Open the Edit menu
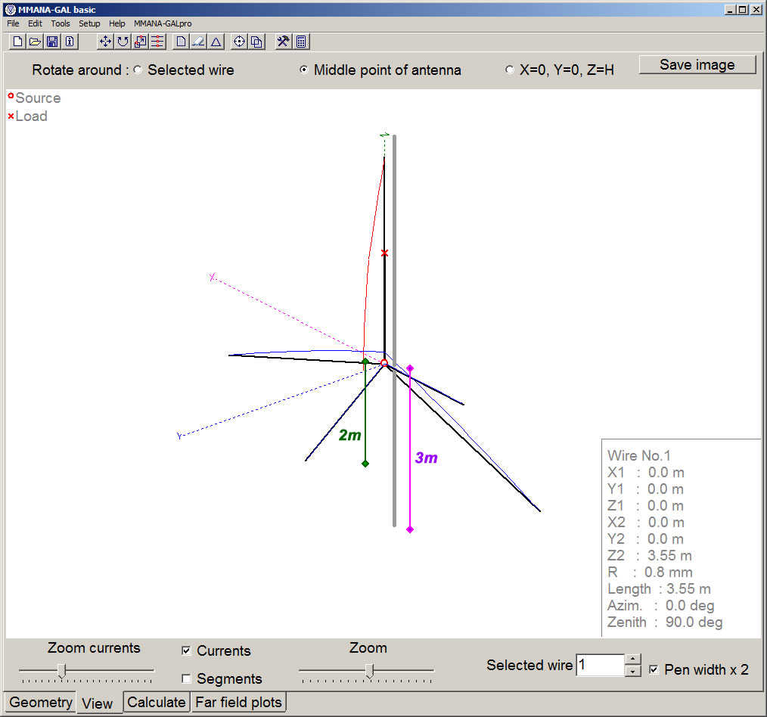The image size is (767, 717). click(x=35, y=23)
